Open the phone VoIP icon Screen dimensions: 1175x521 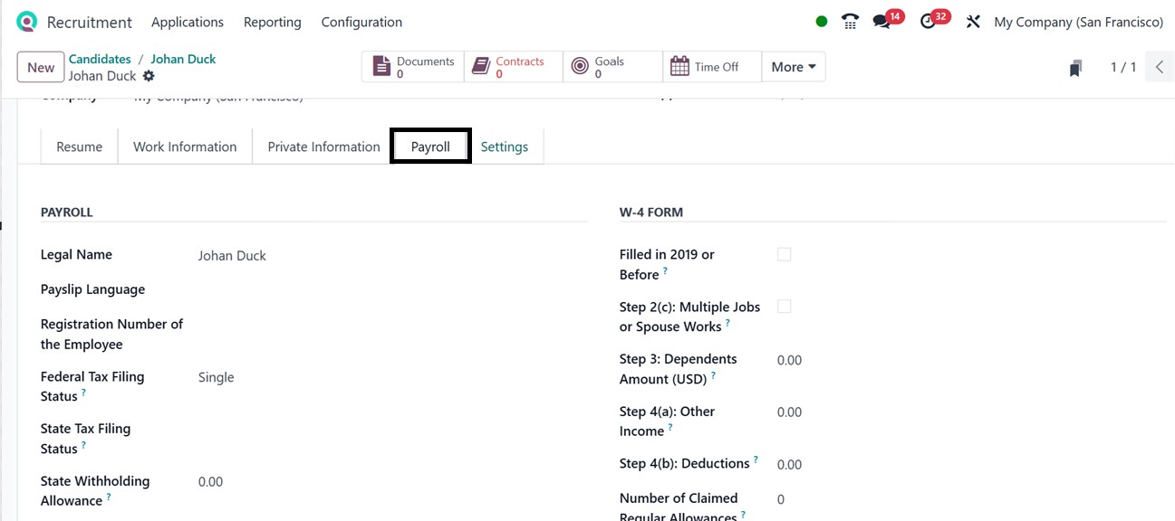(x=850, y=22)
